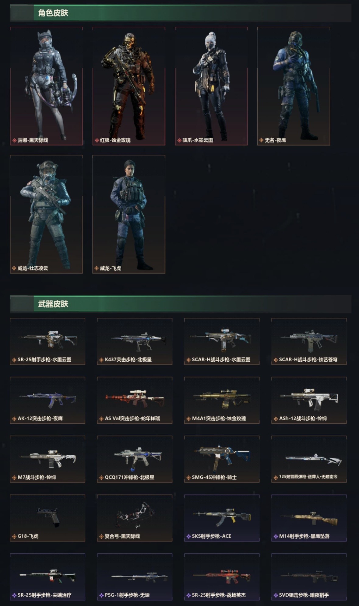Open the 威龙-飞虎 character skin card
Viewport: 359px width, 606px height.
tap(129, 214)
